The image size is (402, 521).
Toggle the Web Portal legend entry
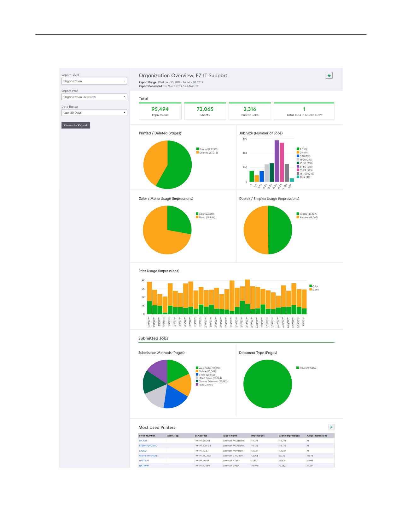[x=208, y=368]
